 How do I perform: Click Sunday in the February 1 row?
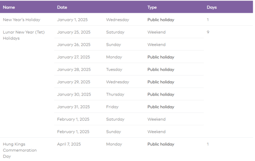(x=113, y=132)
